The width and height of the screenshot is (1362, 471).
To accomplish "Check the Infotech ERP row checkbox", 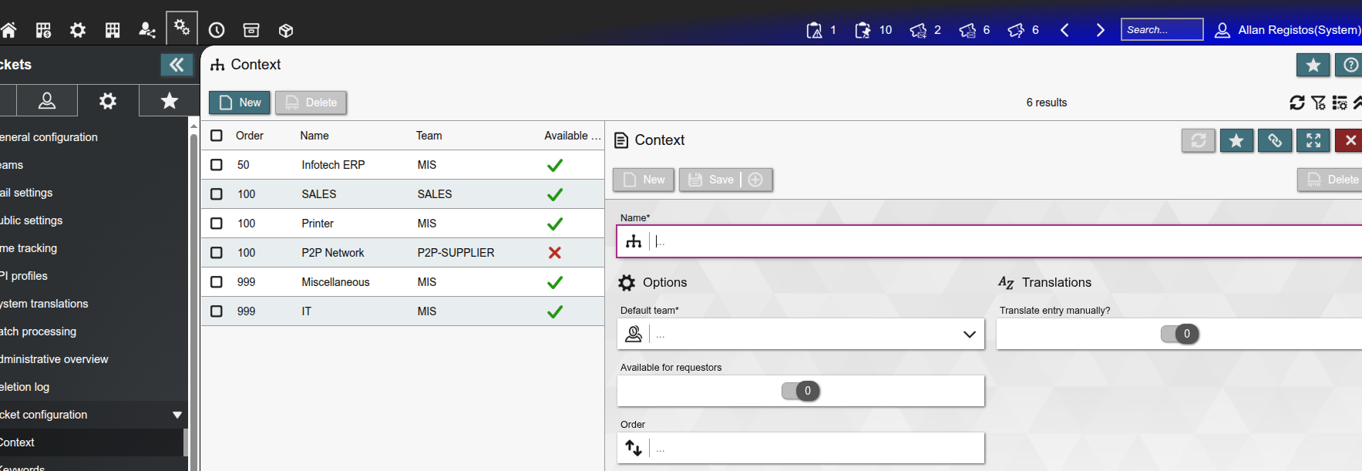I will (217, 165).
